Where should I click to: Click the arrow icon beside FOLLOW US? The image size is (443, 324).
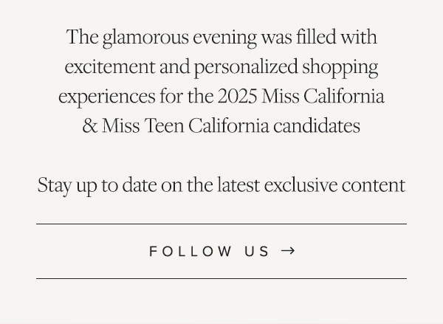(288, 251)
